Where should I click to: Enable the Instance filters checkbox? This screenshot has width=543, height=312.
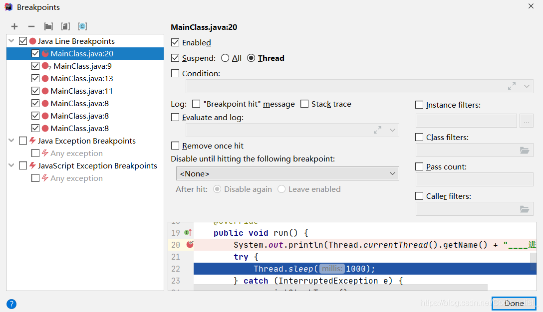coord(419,105)
